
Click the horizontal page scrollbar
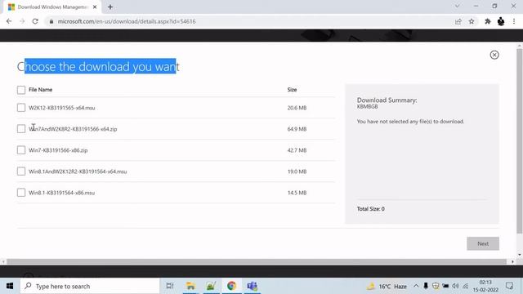tap(256, 261)
